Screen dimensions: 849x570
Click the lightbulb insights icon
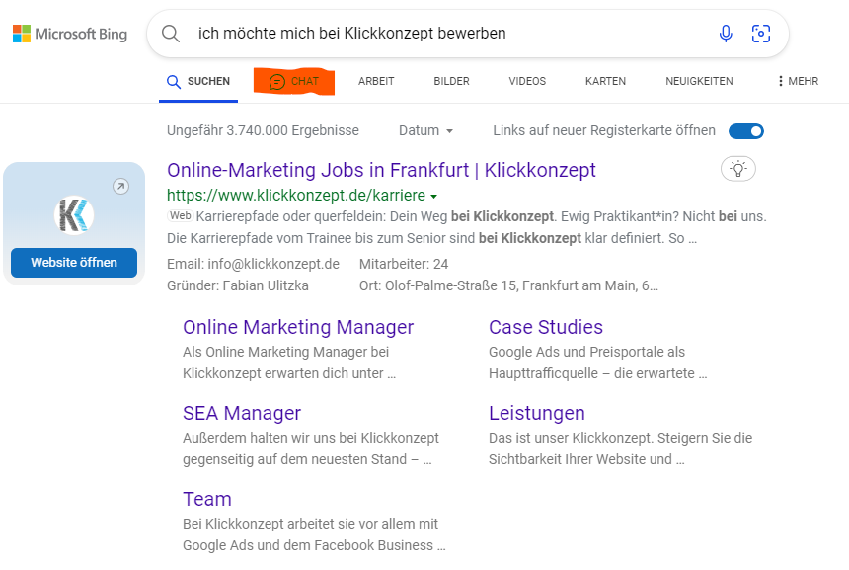pos(738,169)
